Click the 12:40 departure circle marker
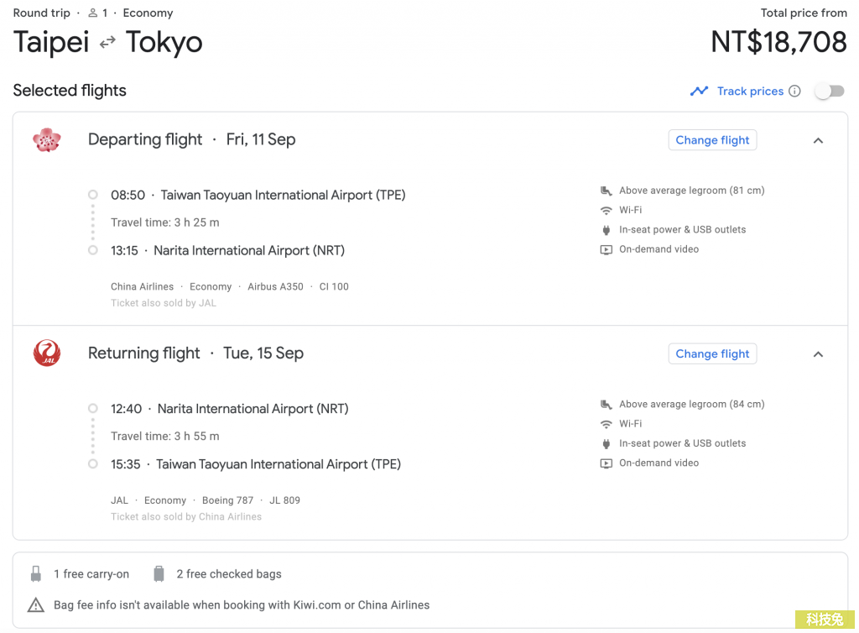Screen dimensions: 859x633 tap(92, 408)
